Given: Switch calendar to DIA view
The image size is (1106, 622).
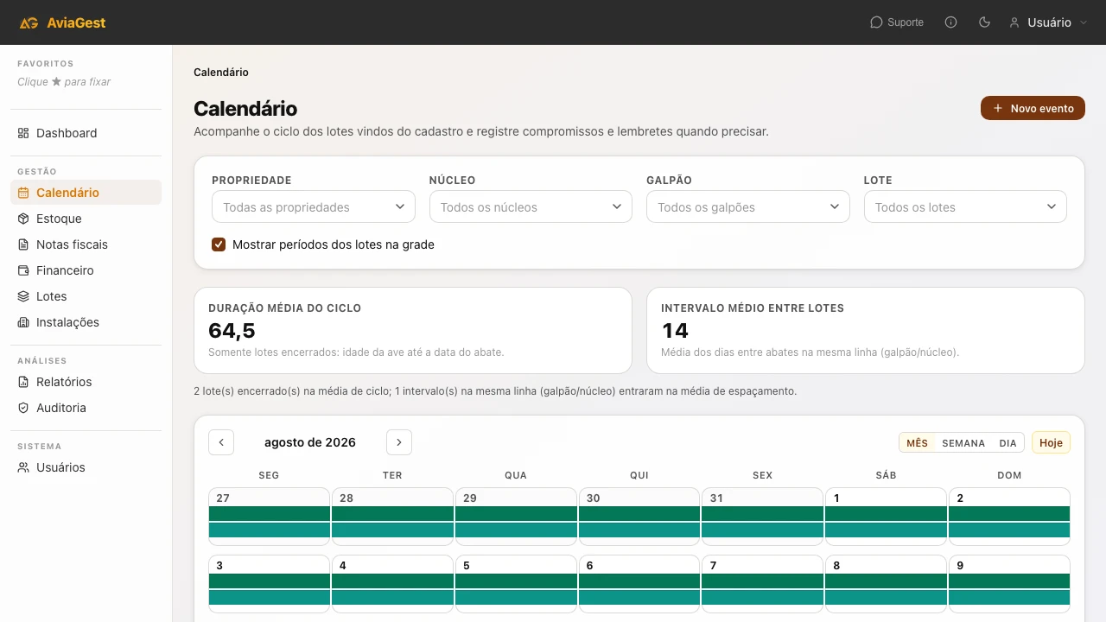Looking at the screenshot, I should coord(1008,443).
